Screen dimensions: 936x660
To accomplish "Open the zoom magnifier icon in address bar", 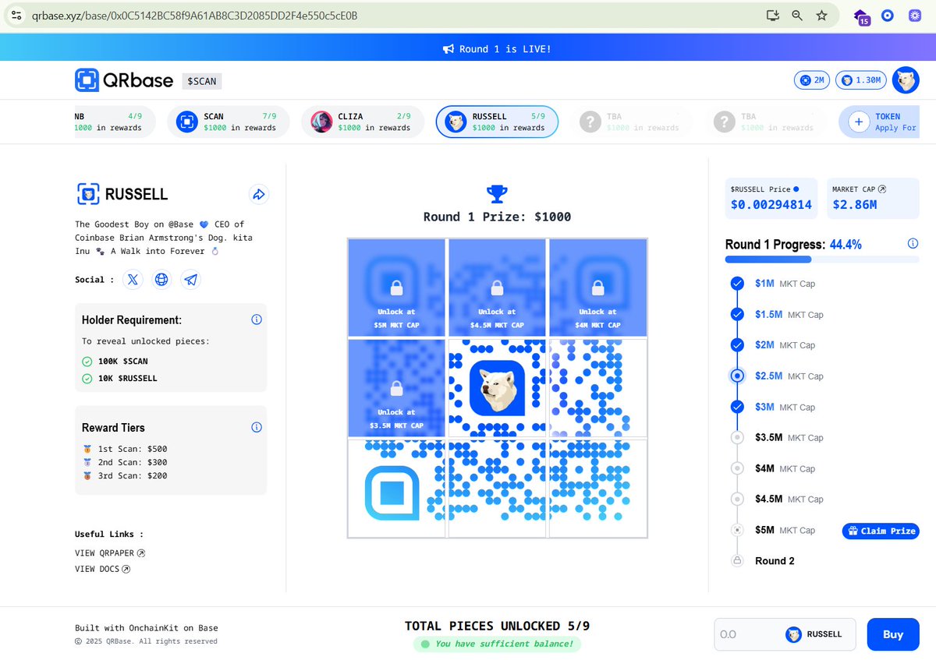I will tap(797, 15).
